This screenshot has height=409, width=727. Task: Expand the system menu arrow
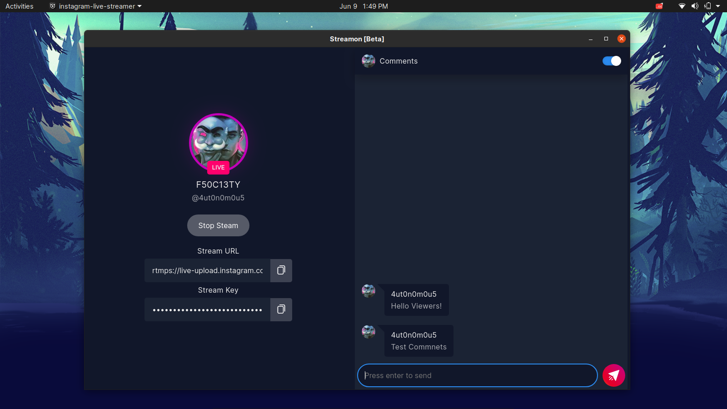point(718,6)
